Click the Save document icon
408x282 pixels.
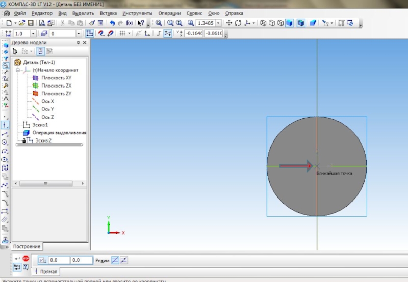click(x=31, y=23)
